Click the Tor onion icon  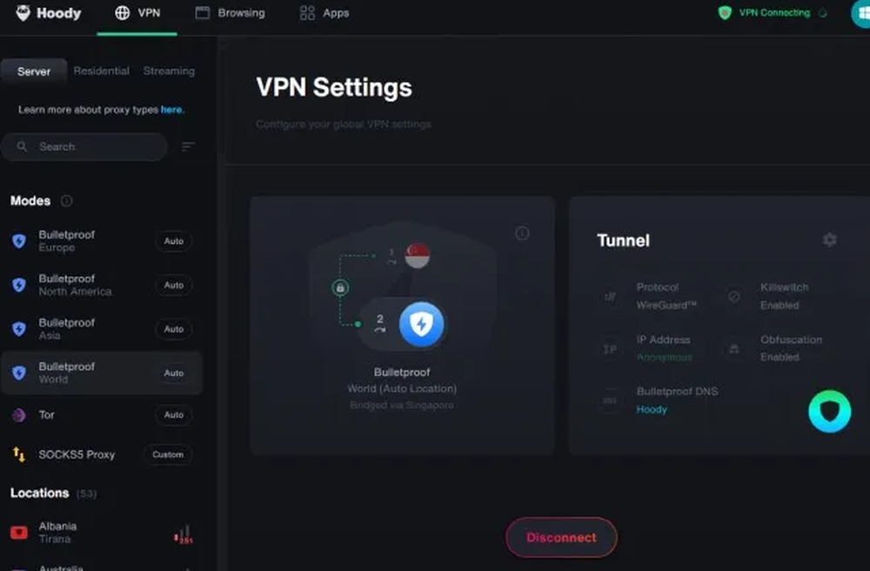19,415
